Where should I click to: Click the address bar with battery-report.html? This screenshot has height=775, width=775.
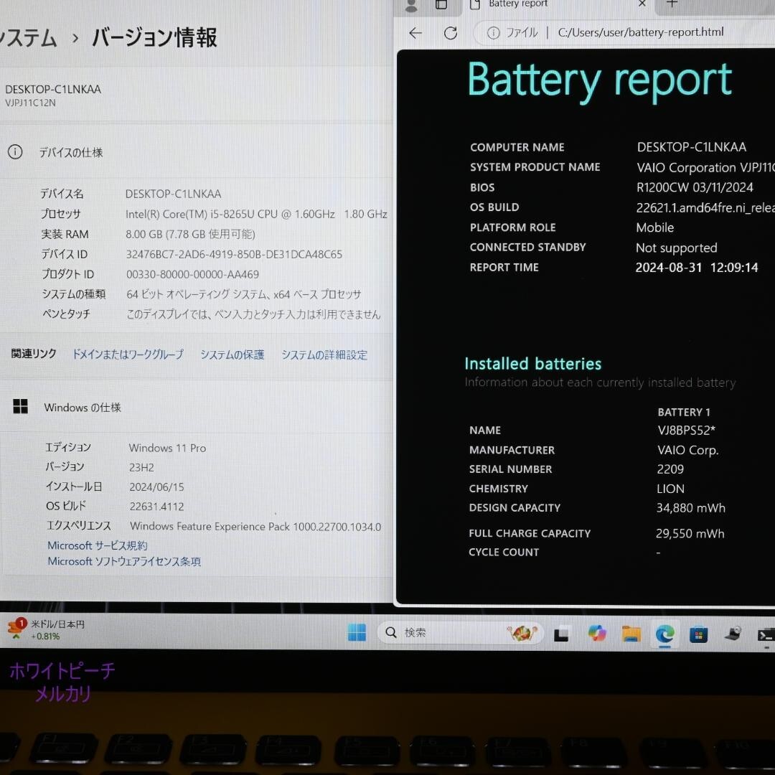[640, 32]
